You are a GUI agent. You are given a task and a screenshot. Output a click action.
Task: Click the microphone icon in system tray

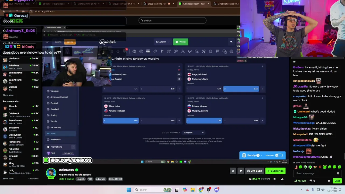pyautogui.click(x=313, y=190)
